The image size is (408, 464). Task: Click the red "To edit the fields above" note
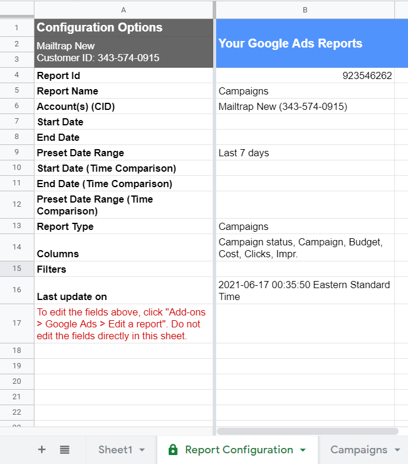point(124,324)
